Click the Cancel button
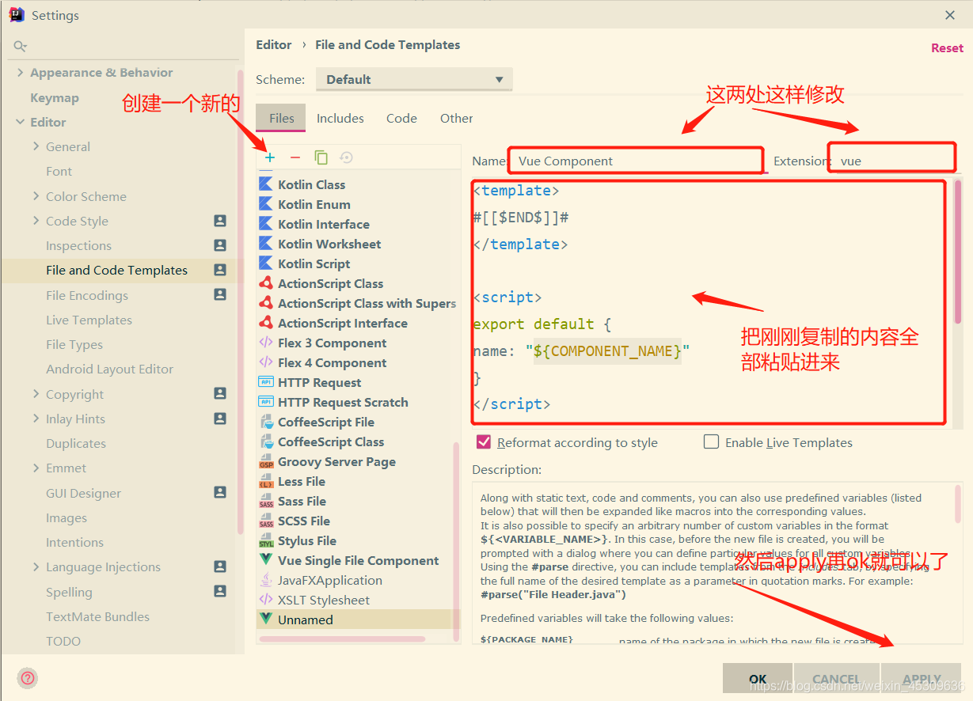 pyautogui.click(x=836, y=679)
